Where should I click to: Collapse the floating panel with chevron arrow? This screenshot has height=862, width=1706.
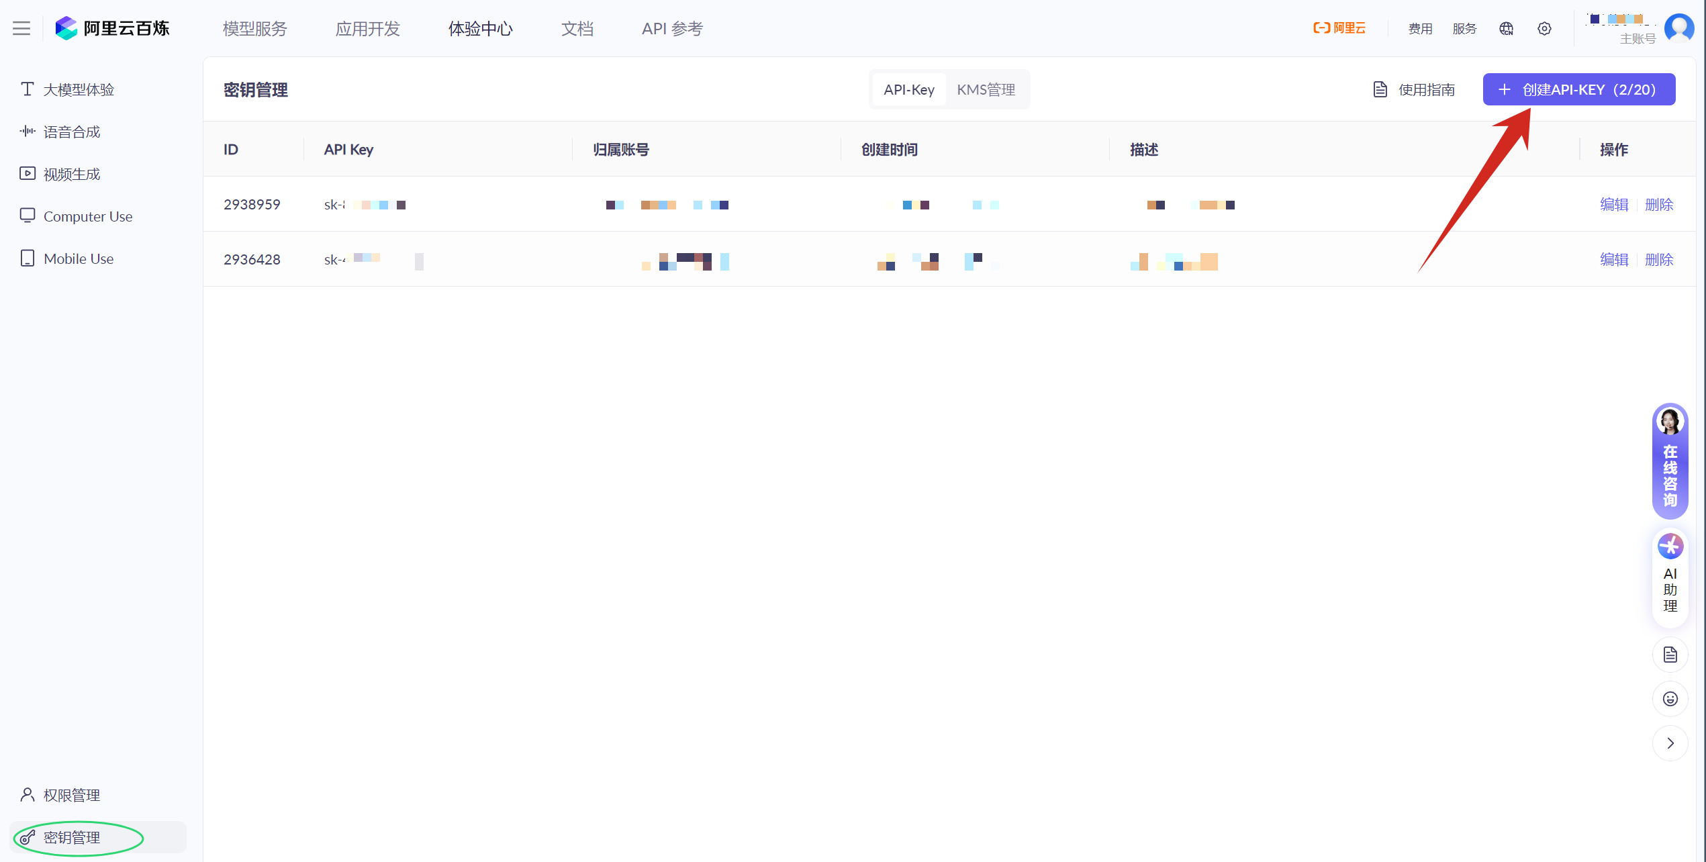click(1670, 743)
